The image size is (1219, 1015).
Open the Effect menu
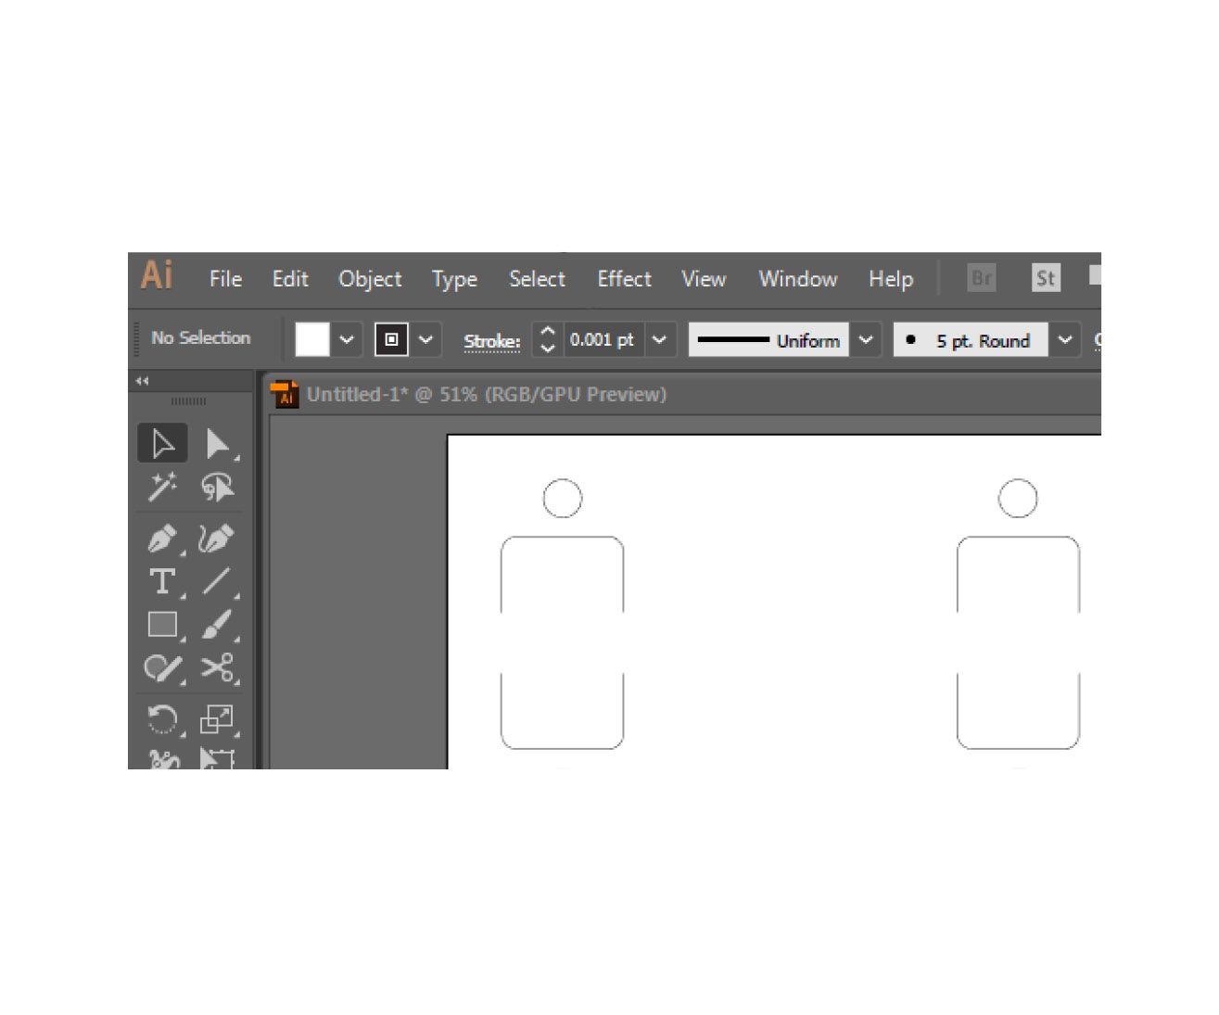coord(624,279)
